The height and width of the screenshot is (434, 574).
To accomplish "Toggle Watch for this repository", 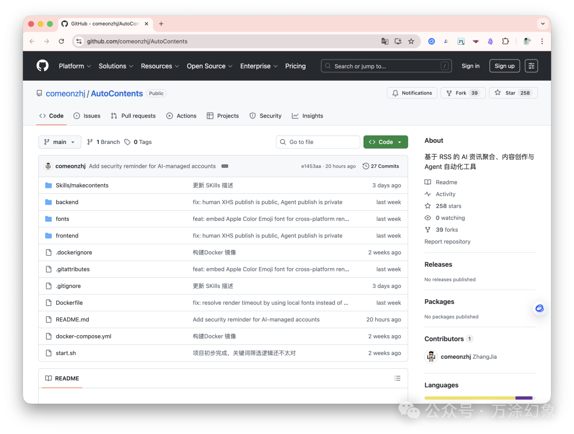I will 445,217.
